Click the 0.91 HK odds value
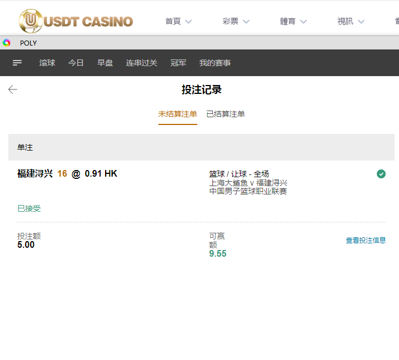 [x=101, y=173]
